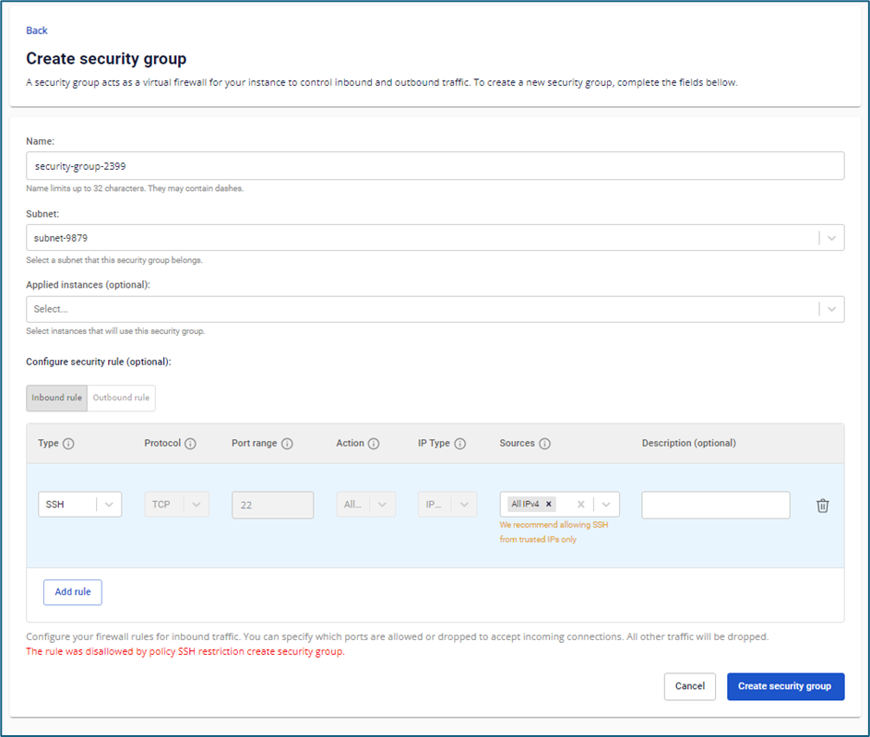Click the Add rule button
870x737 pixels.
point(73,592)
